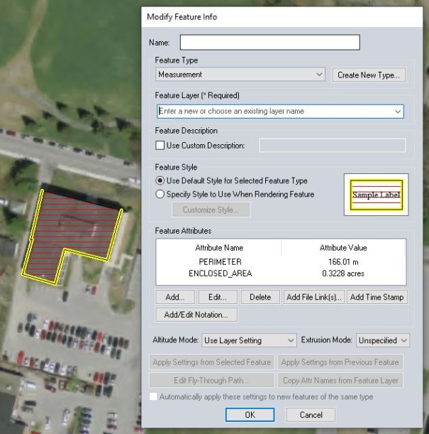Click the Sample Label style preview swatch
Image resolution: width=429 pixels, height=434 pixels.
(376, 195)
